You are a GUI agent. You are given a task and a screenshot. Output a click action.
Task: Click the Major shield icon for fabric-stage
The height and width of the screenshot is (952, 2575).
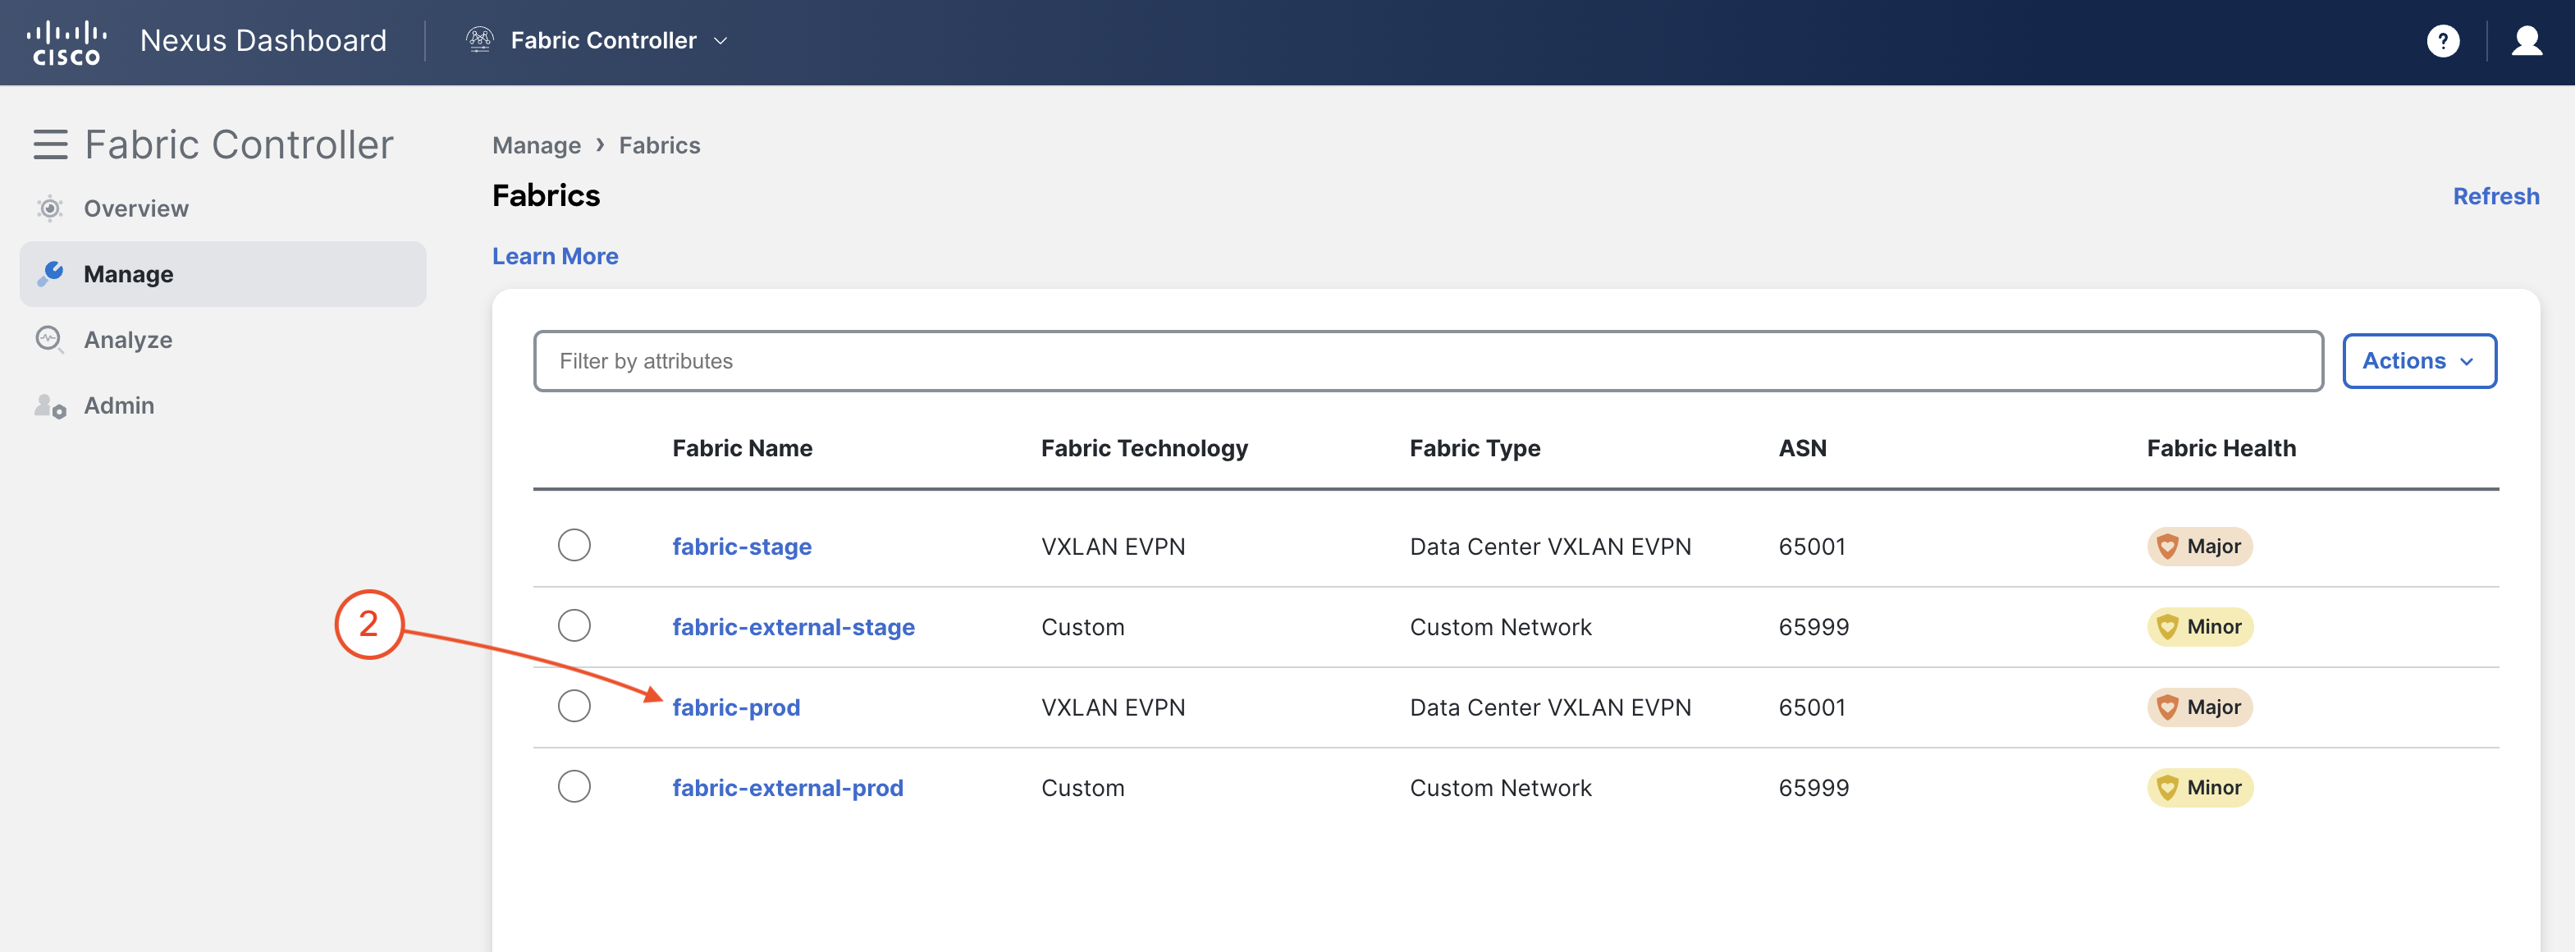pos(2167,546)
